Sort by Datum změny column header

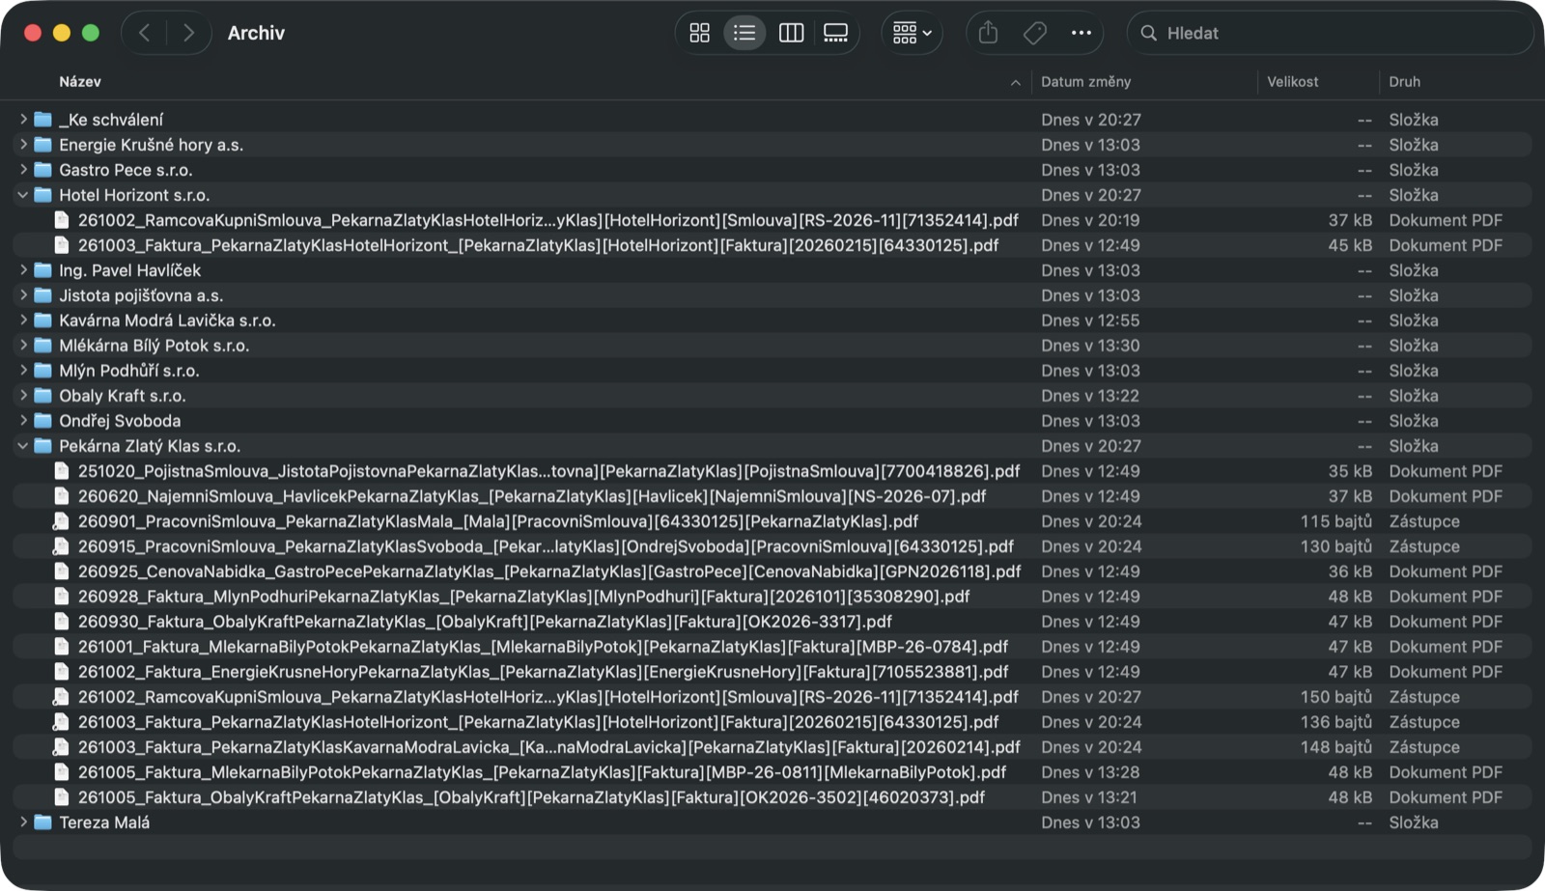click(x=1085, y=82)
